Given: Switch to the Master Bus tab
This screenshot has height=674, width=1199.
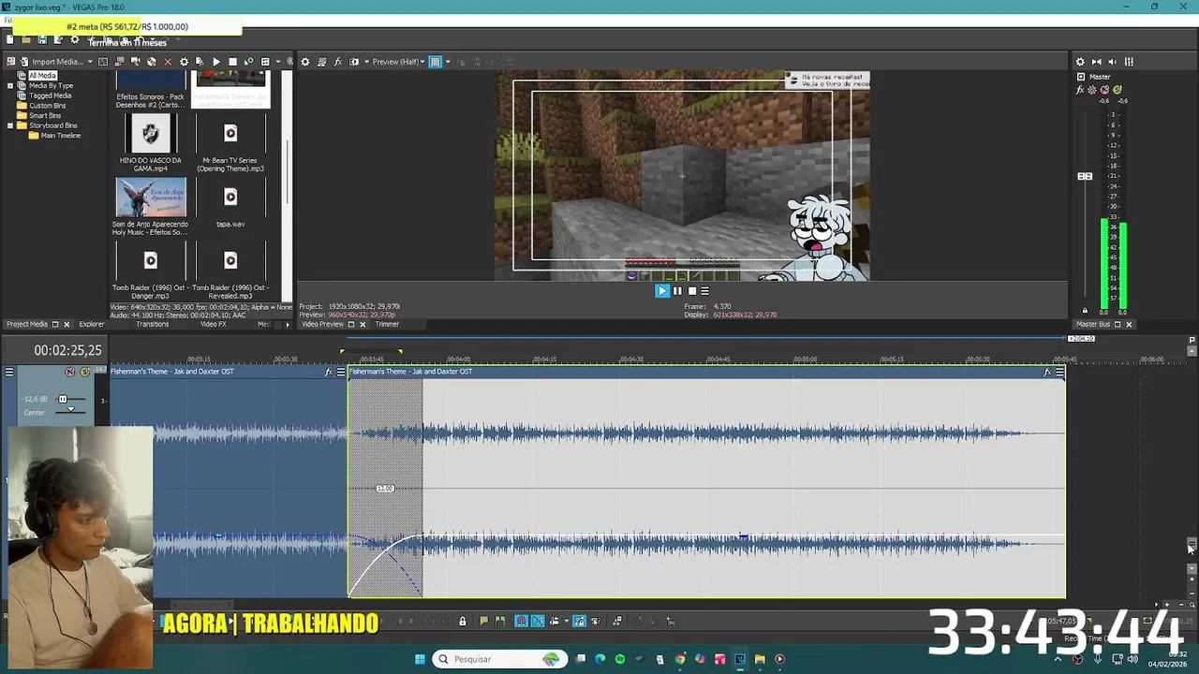Looking at the screenshot, I should [1093, 324].
